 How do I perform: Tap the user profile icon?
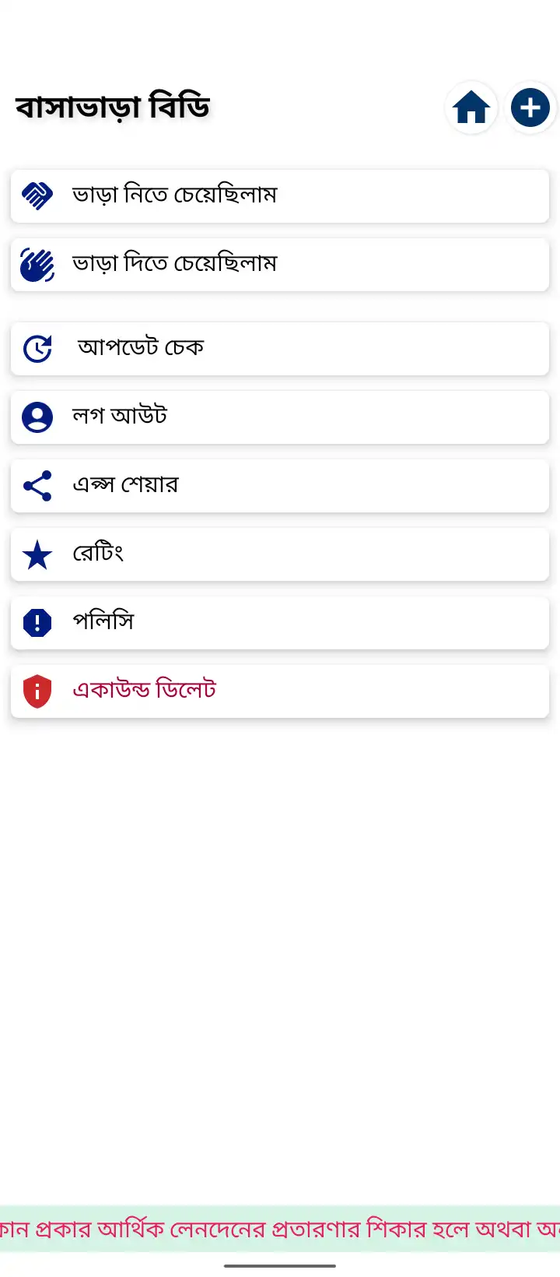37,417
